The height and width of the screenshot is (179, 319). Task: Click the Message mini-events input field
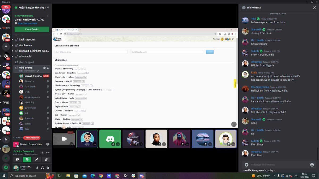click(x=279, y=165)
